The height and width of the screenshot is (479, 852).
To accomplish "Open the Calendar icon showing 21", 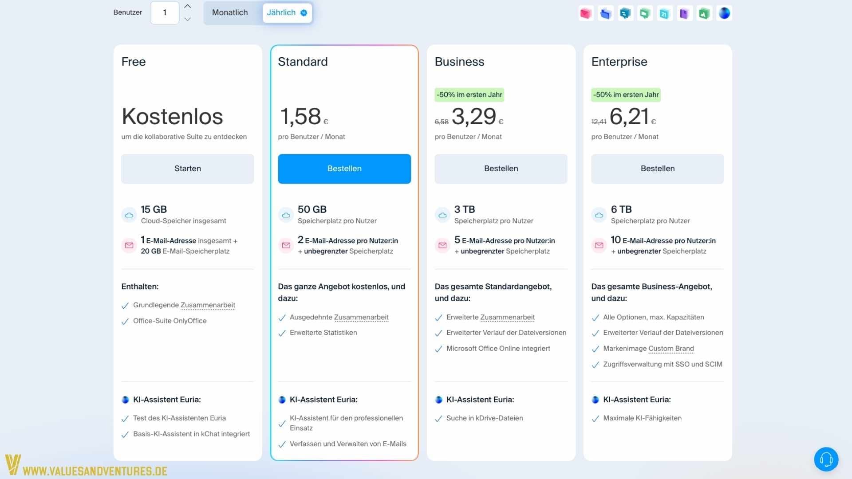I will pos(664,13).
